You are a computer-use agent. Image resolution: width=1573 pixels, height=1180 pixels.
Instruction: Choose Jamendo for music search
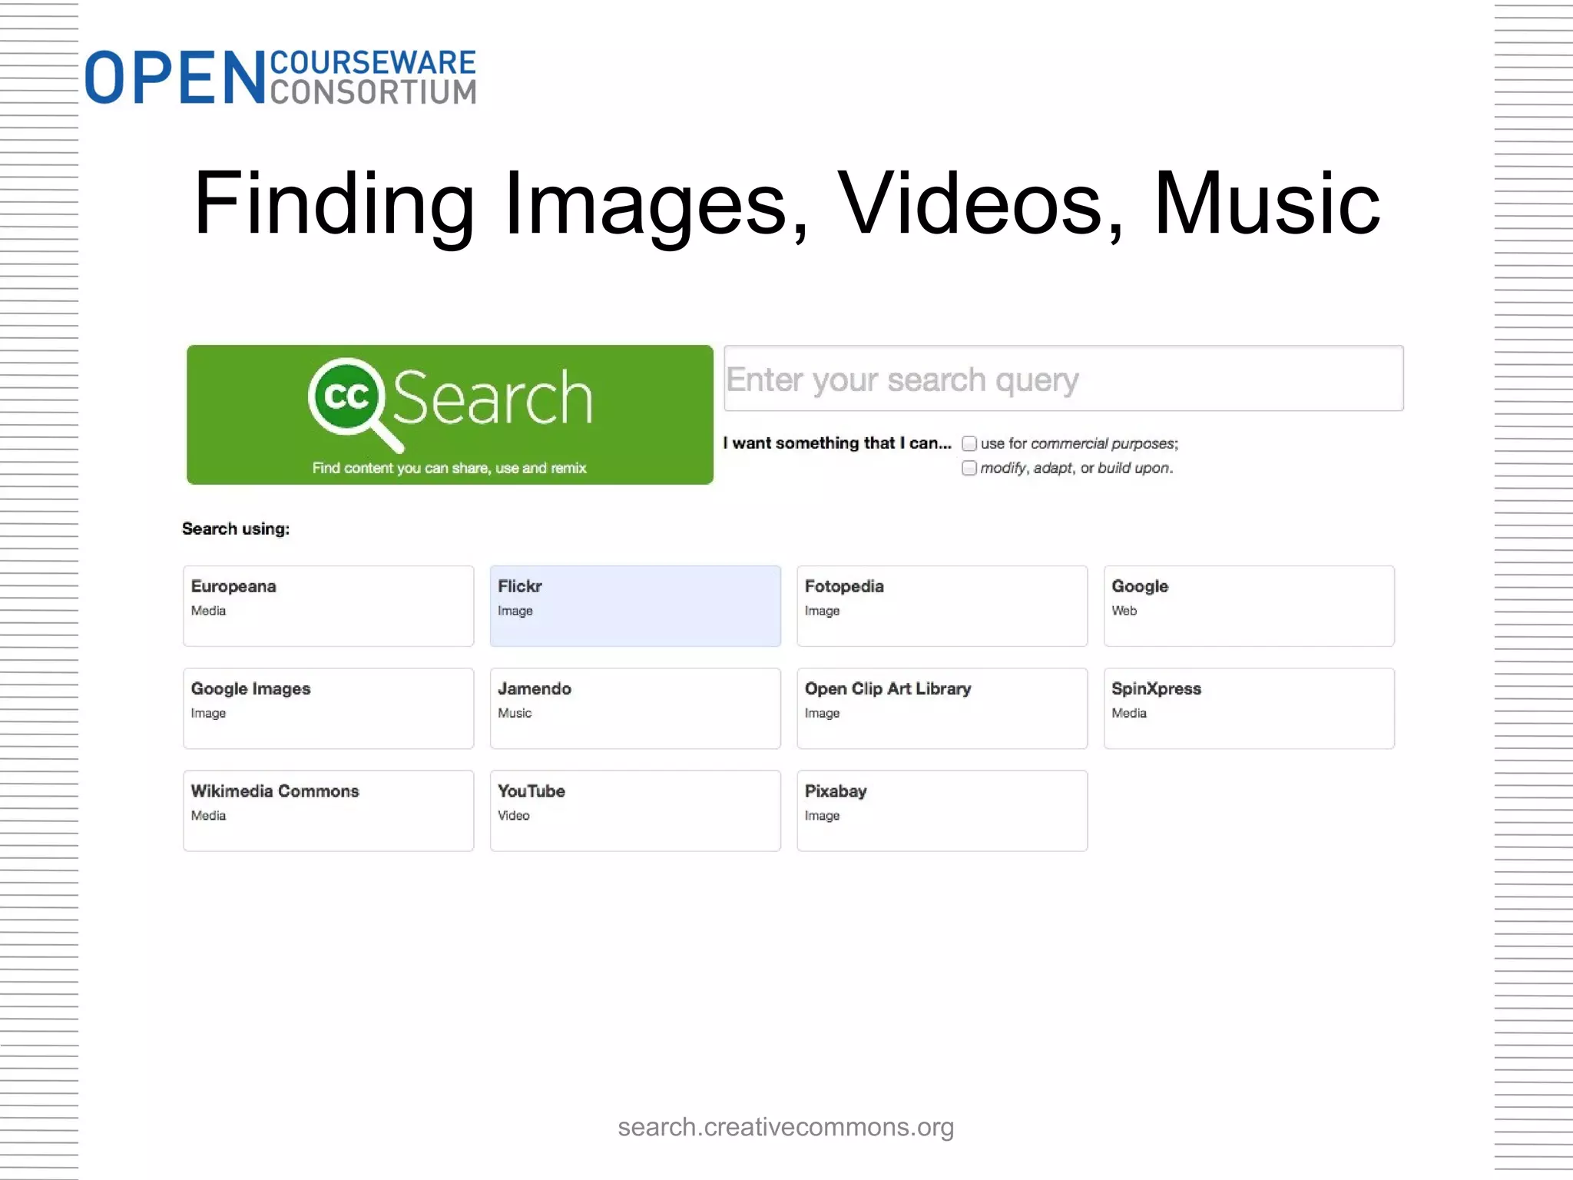coord(635,708)
